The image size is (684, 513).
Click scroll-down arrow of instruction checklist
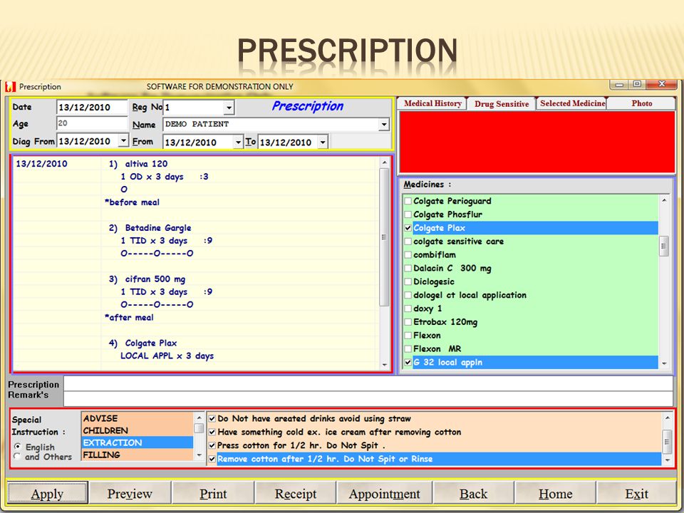coord(667,460)
